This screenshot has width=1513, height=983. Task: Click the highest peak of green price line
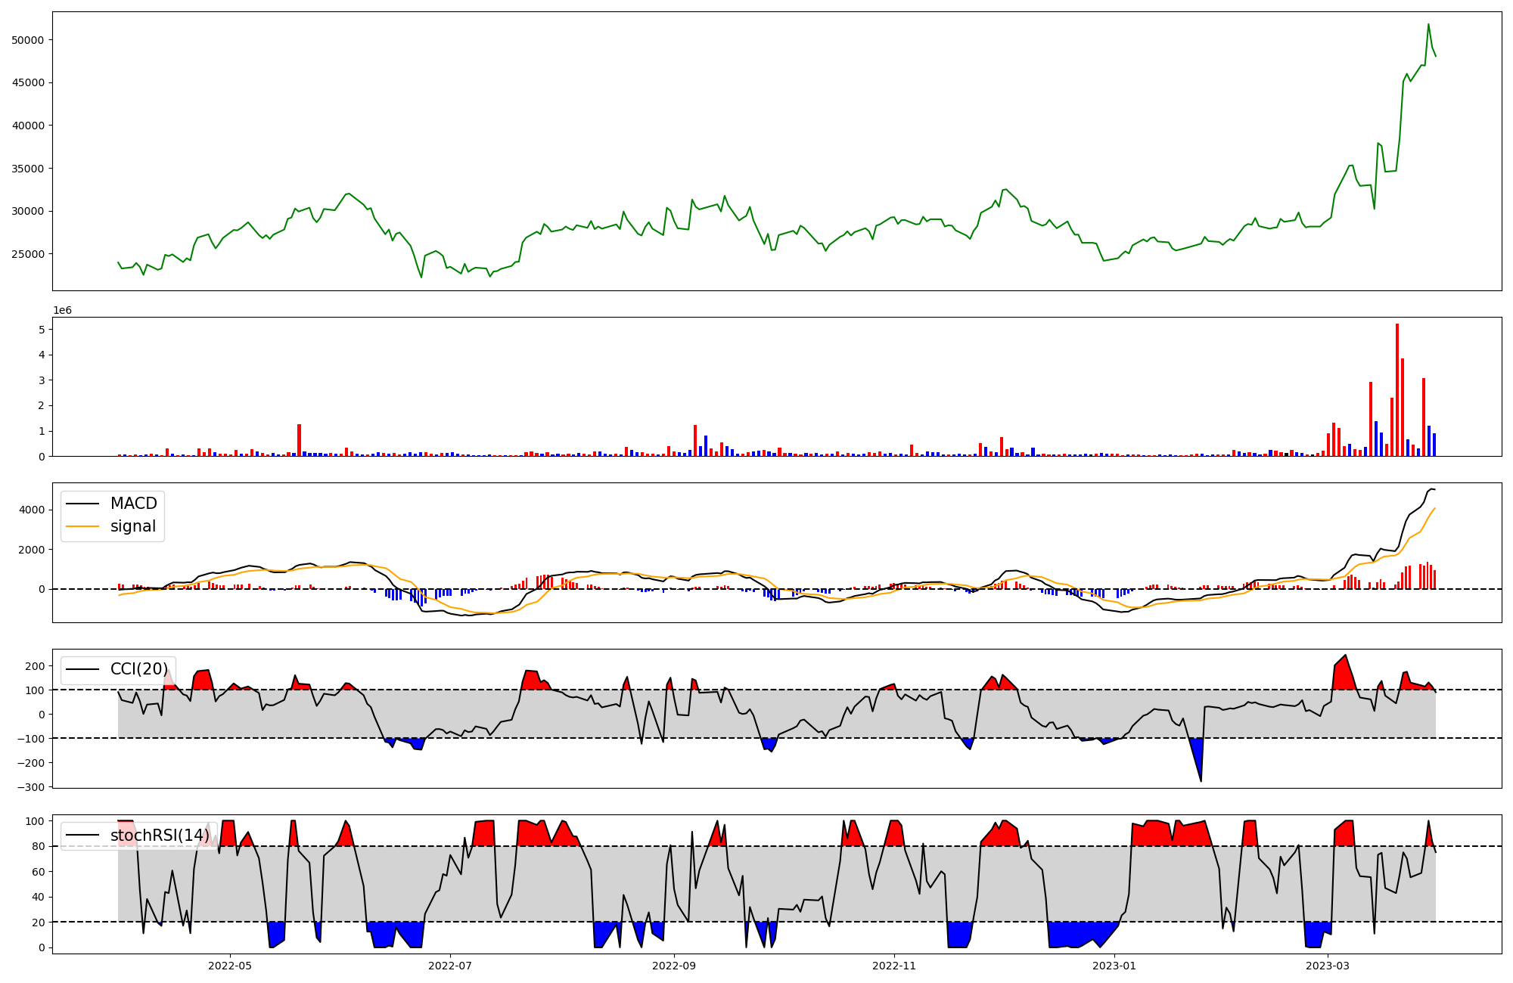1428,24
